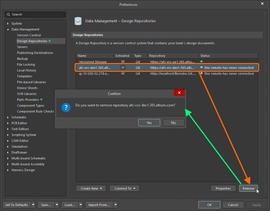Select Version Control in the tree

coord(29,35)
